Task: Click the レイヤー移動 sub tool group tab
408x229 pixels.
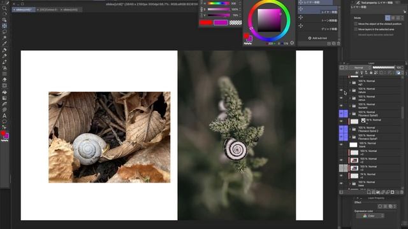Action: [315, 3]
